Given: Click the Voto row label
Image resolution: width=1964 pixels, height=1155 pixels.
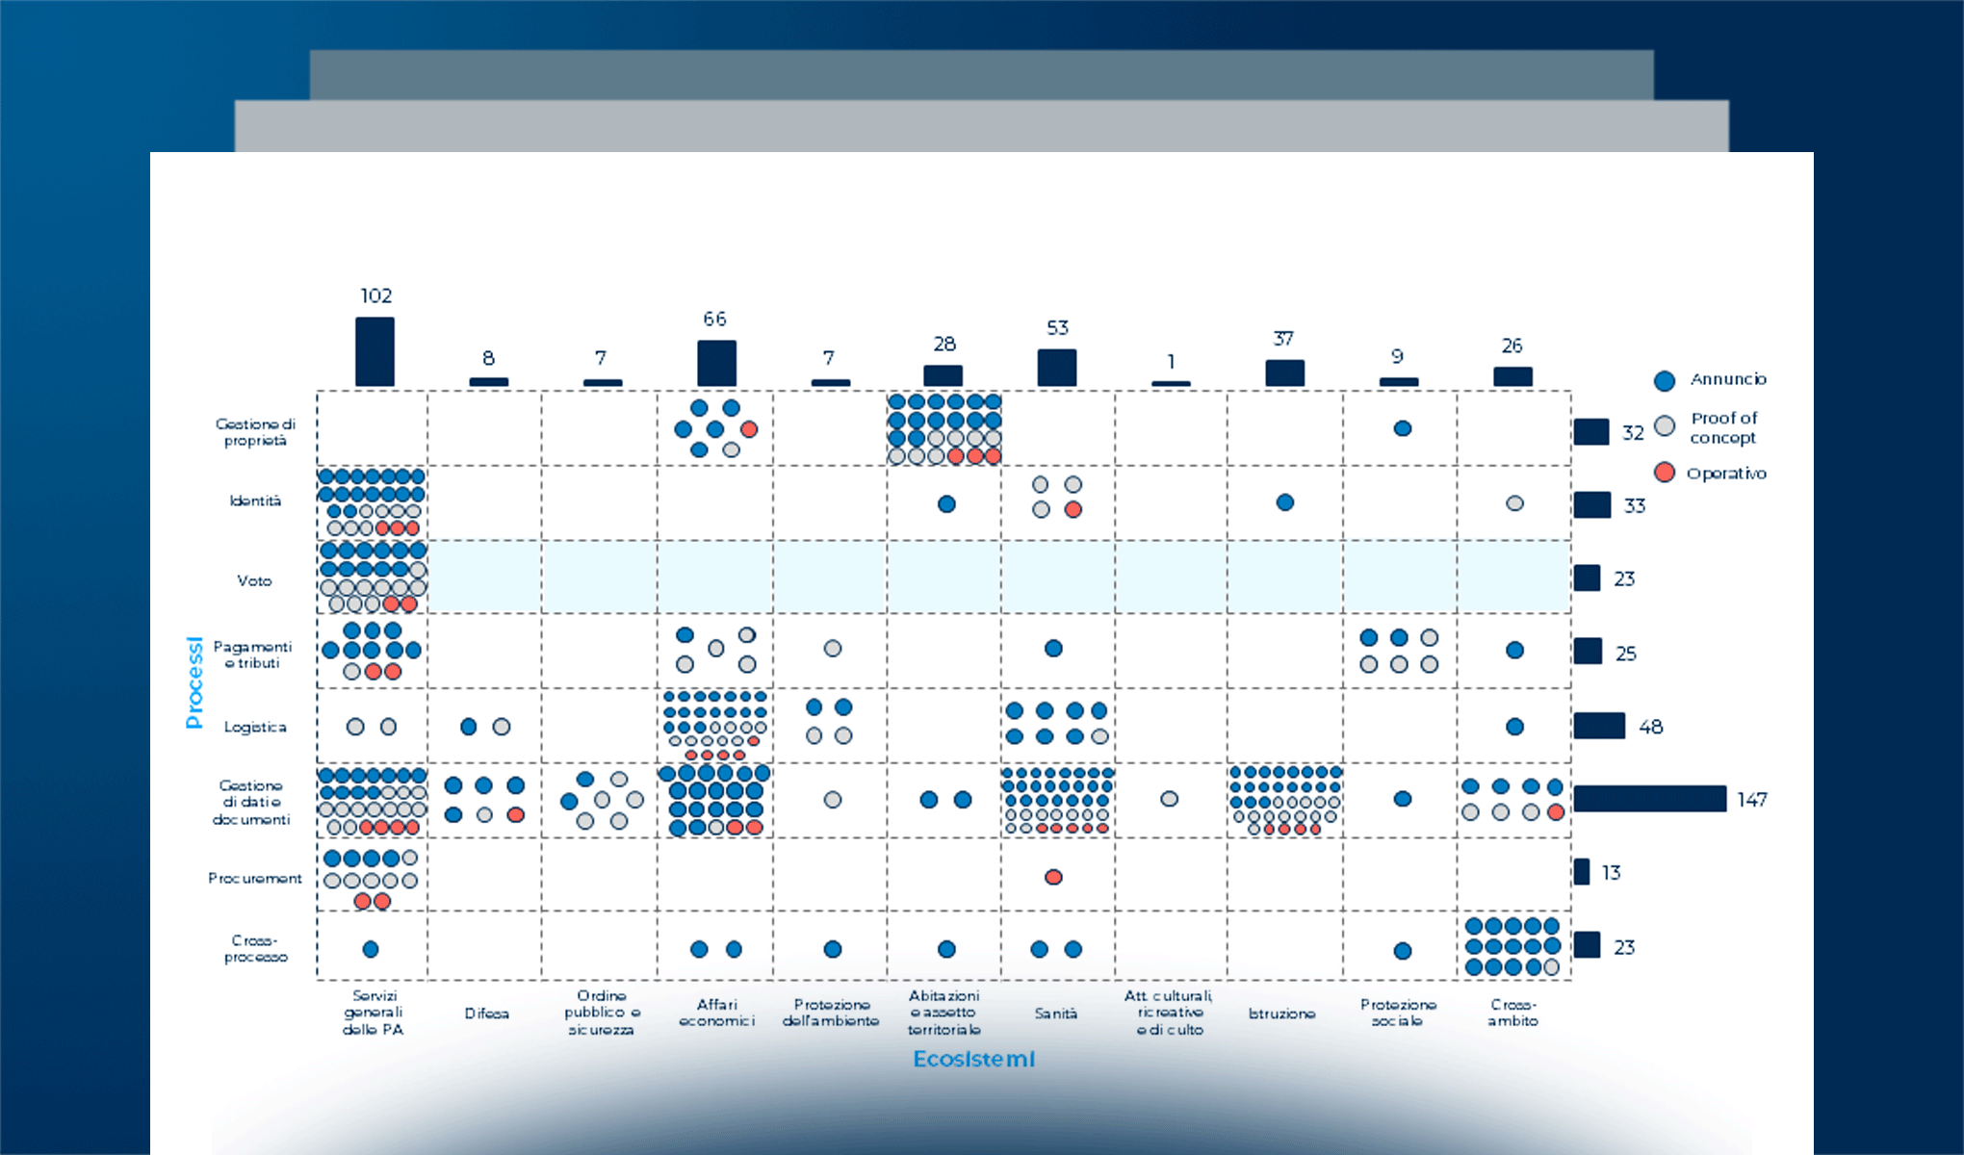Looking at the screenshot, I should tap(254, 580).
